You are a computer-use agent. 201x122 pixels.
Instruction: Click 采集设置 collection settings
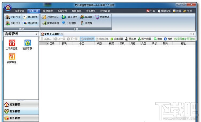pos(117,39)
